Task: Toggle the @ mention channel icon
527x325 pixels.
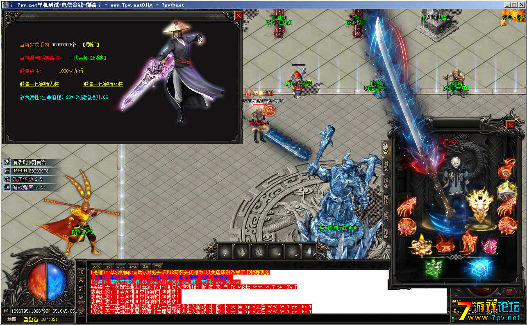Action: point(81,313)
